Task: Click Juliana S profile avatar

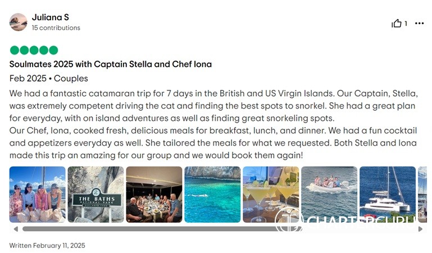Action: (18, 22)
